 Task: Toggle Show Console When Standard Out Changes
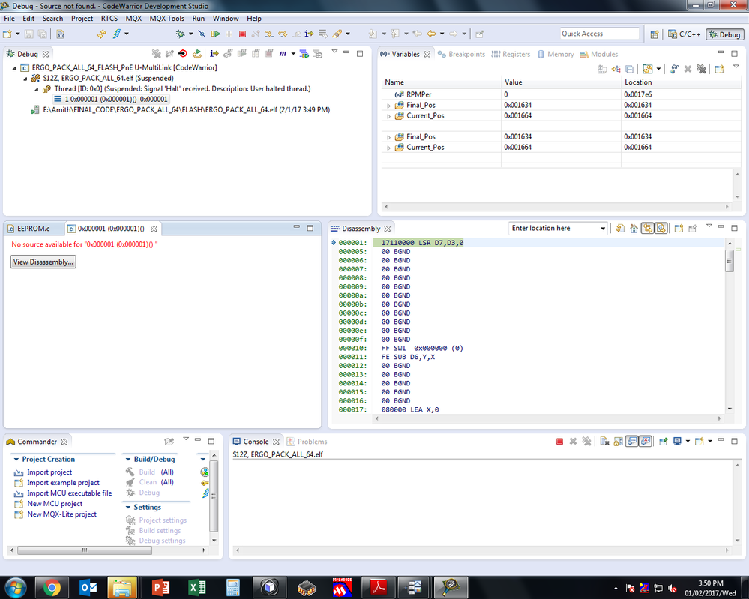click(631, 442)
